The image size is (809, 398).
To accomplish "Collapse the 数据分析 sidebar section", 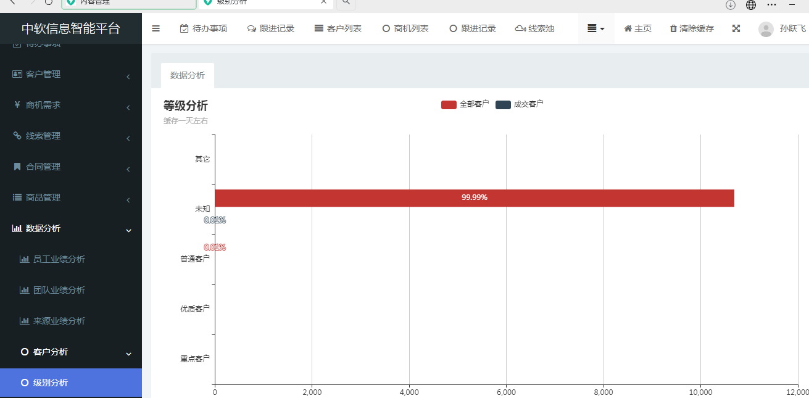I will pos(71,229).
